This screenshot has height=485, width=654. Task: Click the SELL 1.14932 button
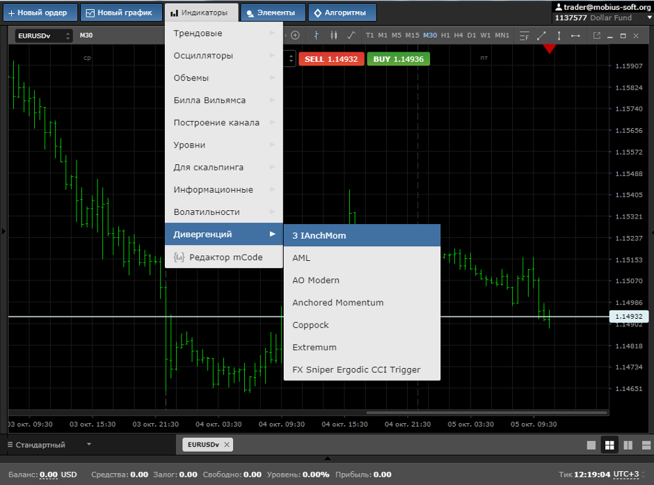pyautogui.click(x=331, y=59)
